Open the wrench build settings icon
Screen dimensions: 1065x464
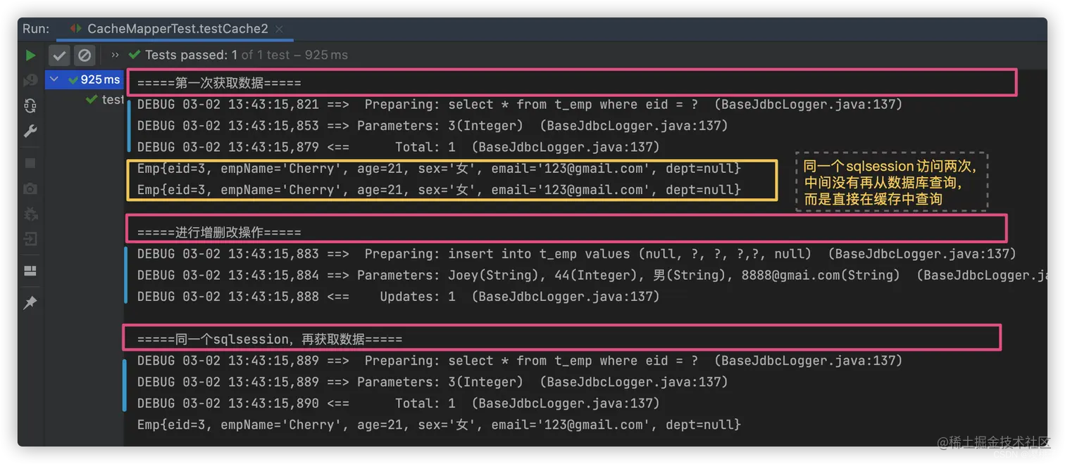[30, 131]
